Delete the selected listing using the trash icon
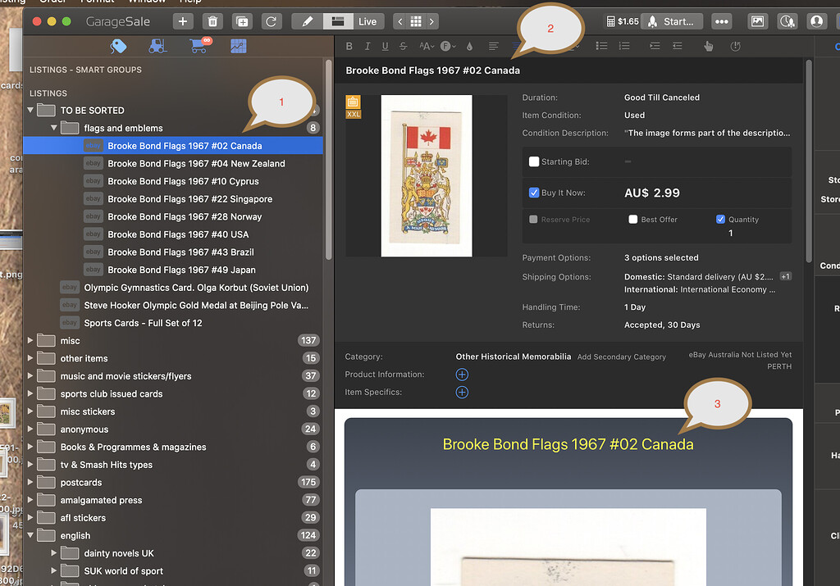Viewport: 840px width, 586px height. coord(212,21)
